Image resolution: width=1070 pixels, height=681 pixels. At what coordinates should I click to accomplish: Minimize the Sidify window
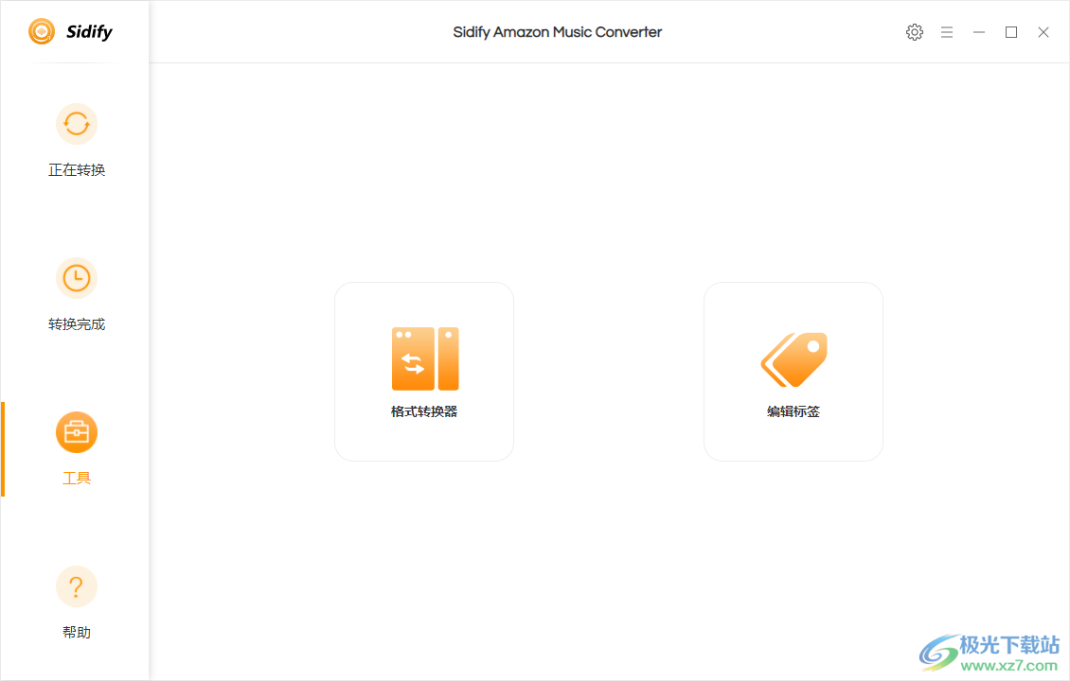point(978,32)
